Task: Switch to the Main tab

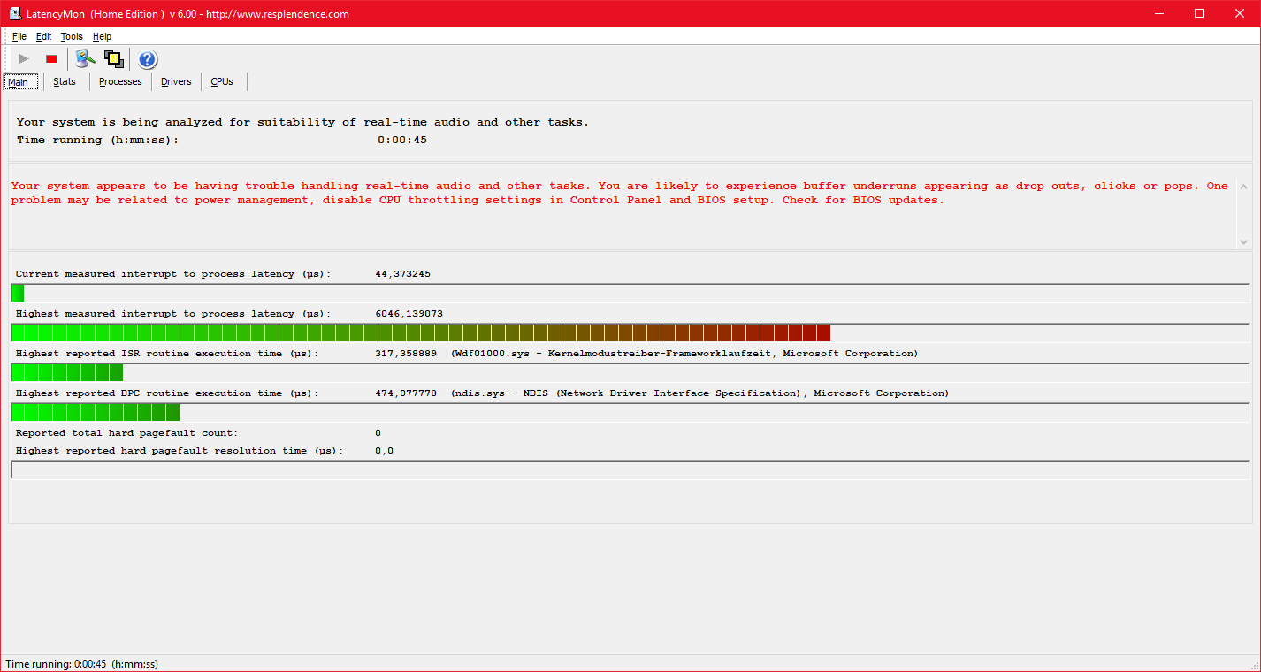Action: point(20,82)
